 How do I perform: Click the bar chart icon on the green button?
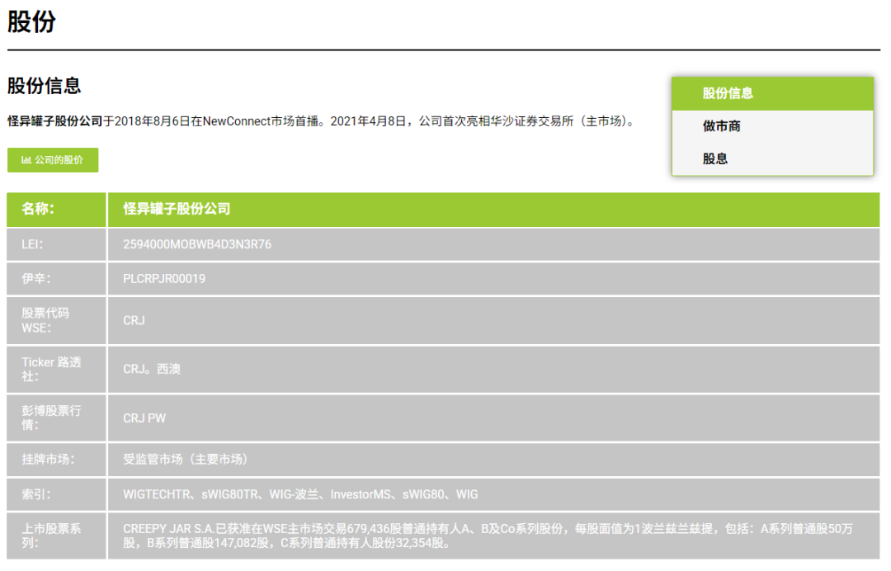26,160
